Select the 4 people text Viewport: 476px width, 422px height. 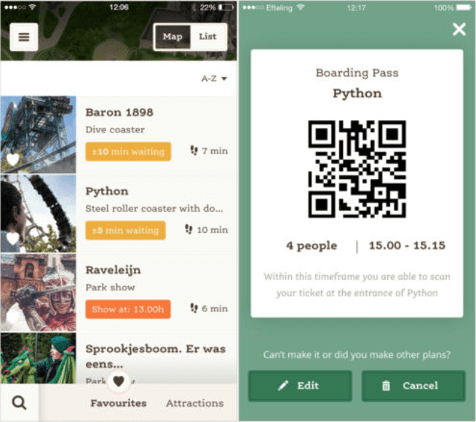[312, 245]
